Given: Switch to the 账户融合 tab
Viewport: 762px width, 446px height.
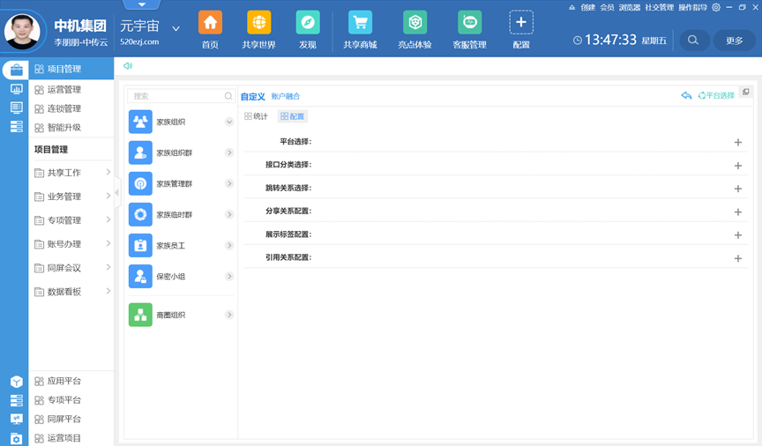Looking at the screenshot, I should click(x=286, y=96).
